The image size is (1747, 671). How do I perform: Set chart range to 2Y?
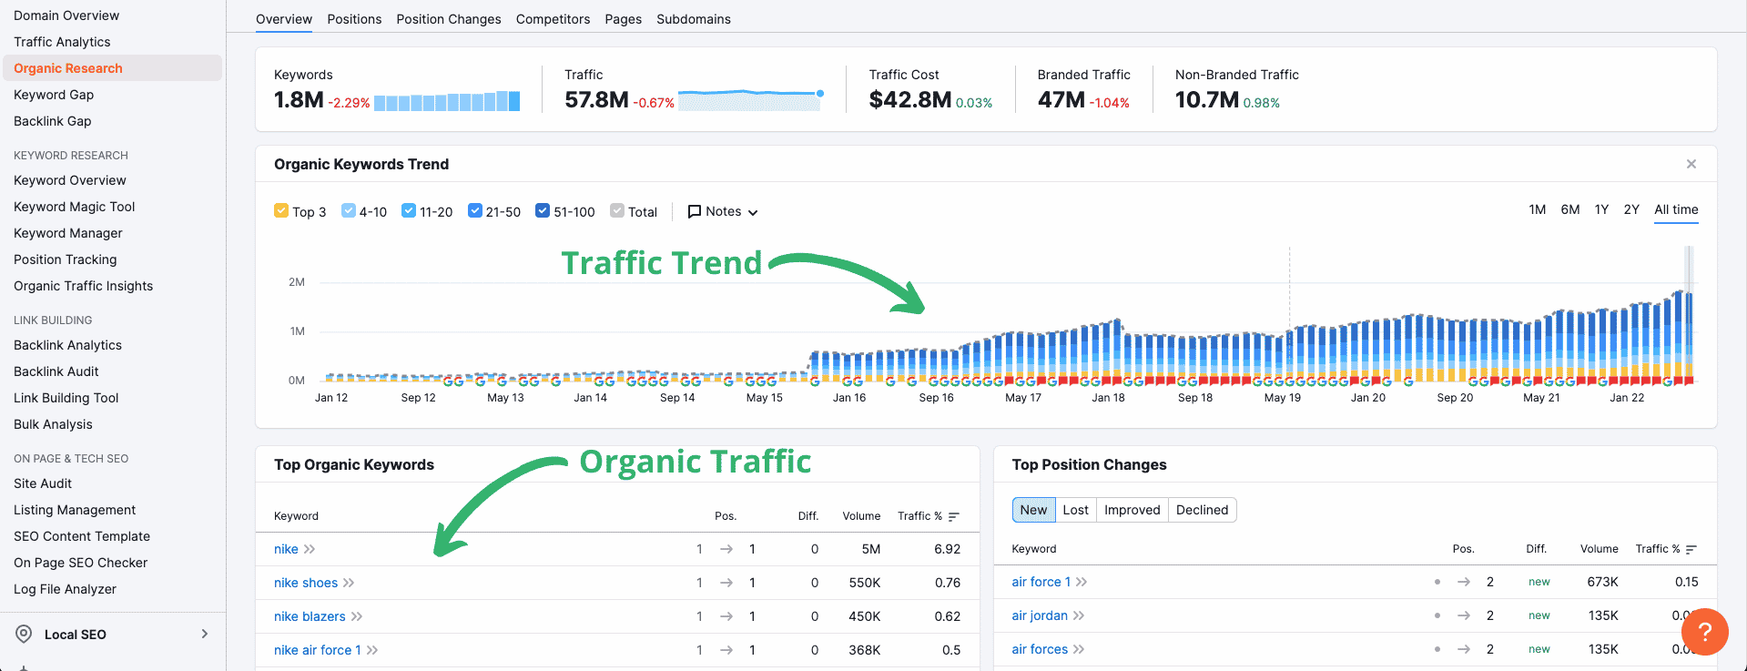click(1631, 209)
